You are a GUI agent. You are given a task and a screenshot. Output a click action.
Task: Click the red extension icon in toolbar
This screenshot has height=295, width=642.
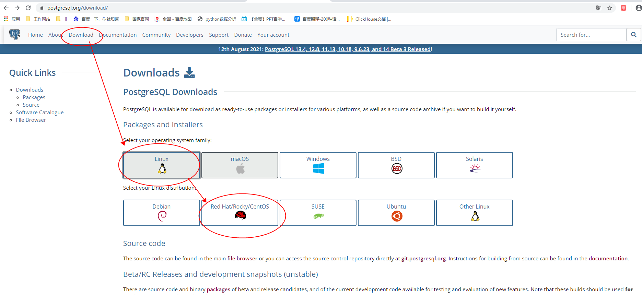pos(623,8)
